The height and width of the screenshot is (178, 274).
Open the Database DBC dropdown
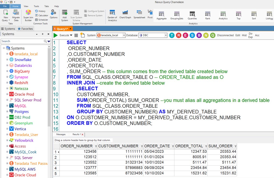point(166,35)
